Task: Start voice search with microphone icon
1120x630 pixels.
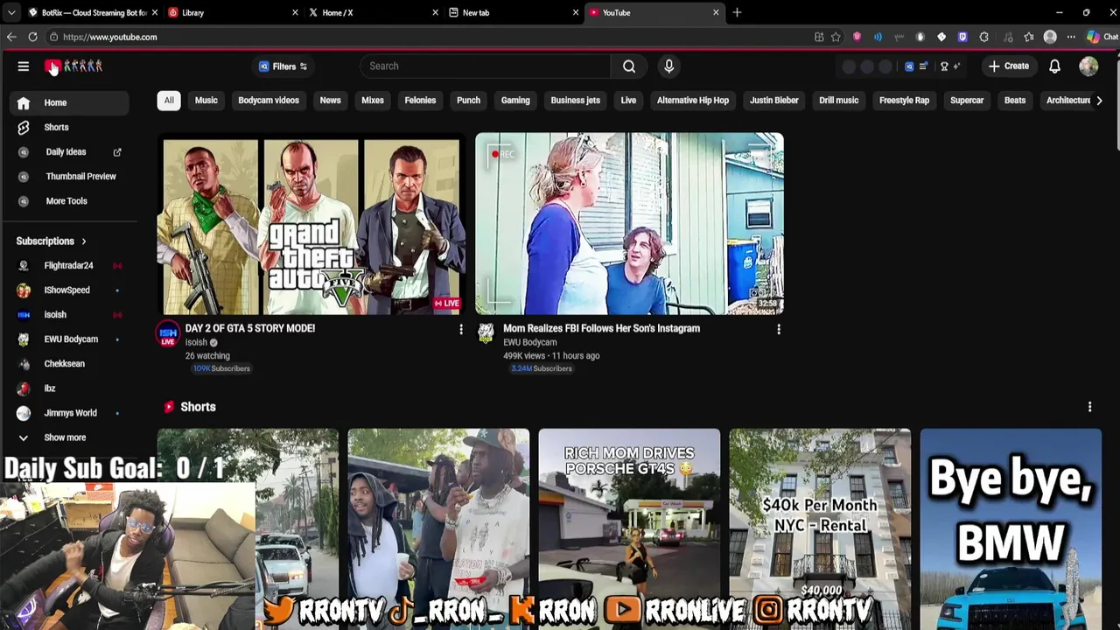Action: coord(669,66)
